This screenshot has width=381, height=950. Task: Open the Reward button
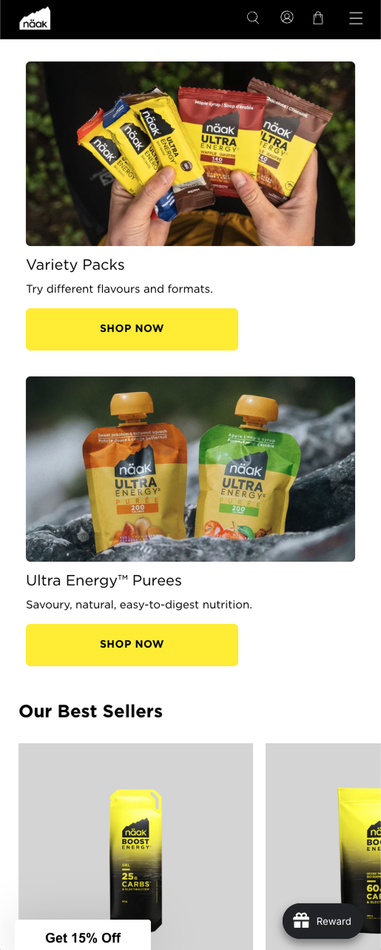(x=322, y=921)
